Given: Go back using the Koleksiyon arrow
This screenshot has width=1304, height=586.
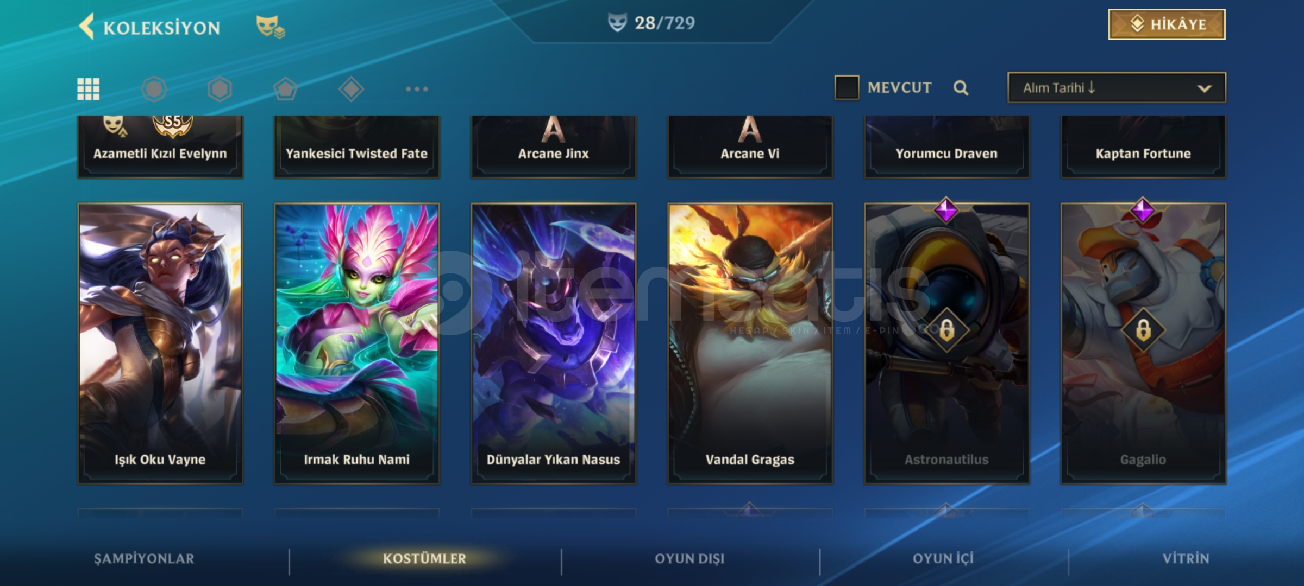Looking at the screenshot, I should (87, 26).
